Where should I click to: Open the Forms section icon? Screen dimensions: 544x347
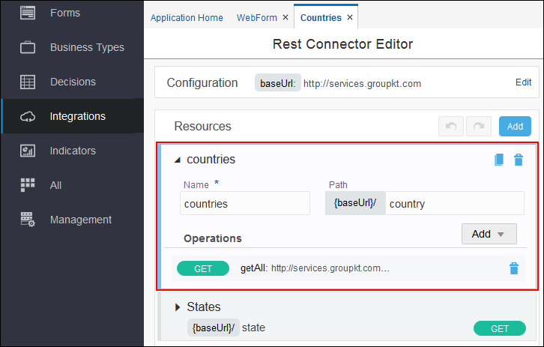pyautogui.click(x=28, y=13)
